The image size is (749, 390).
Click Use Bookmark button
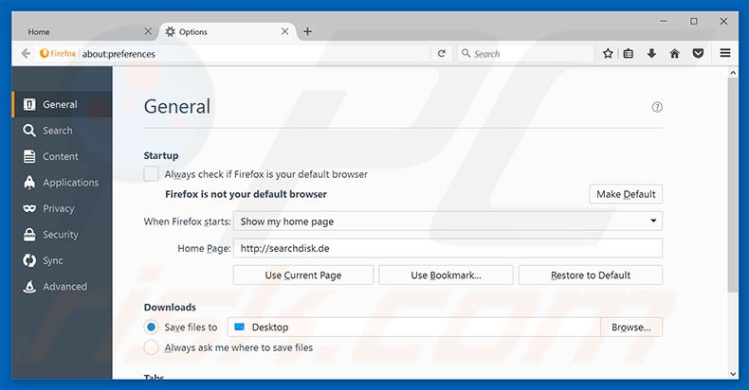click(447, 275)
